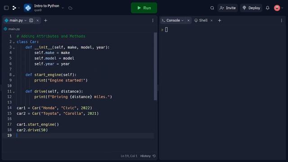Screen dimensions: 288x162
Task: Click the Console prompt icon in tab
Action: coord(163,20)
